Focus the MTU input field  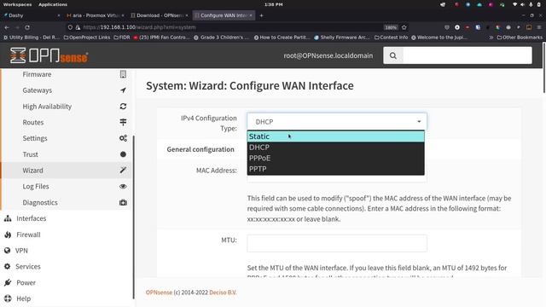337,243
